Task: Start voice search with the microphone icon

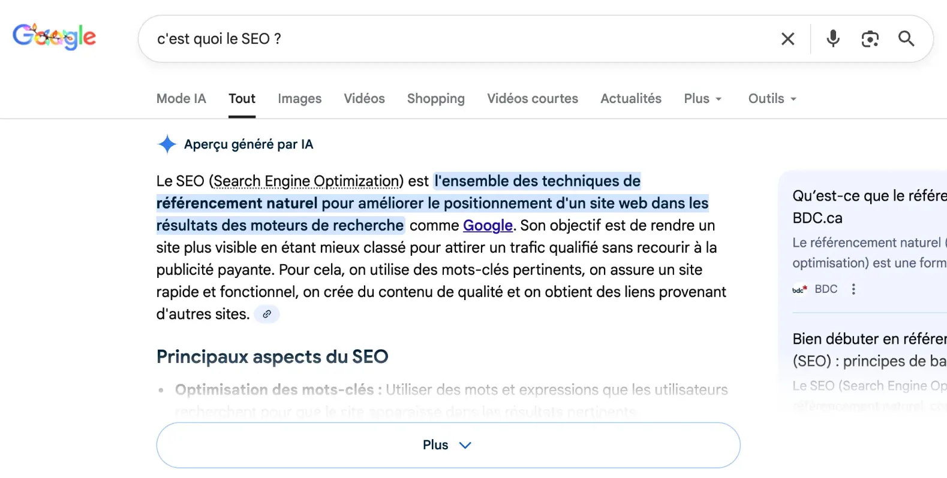Action: (832, 39)
